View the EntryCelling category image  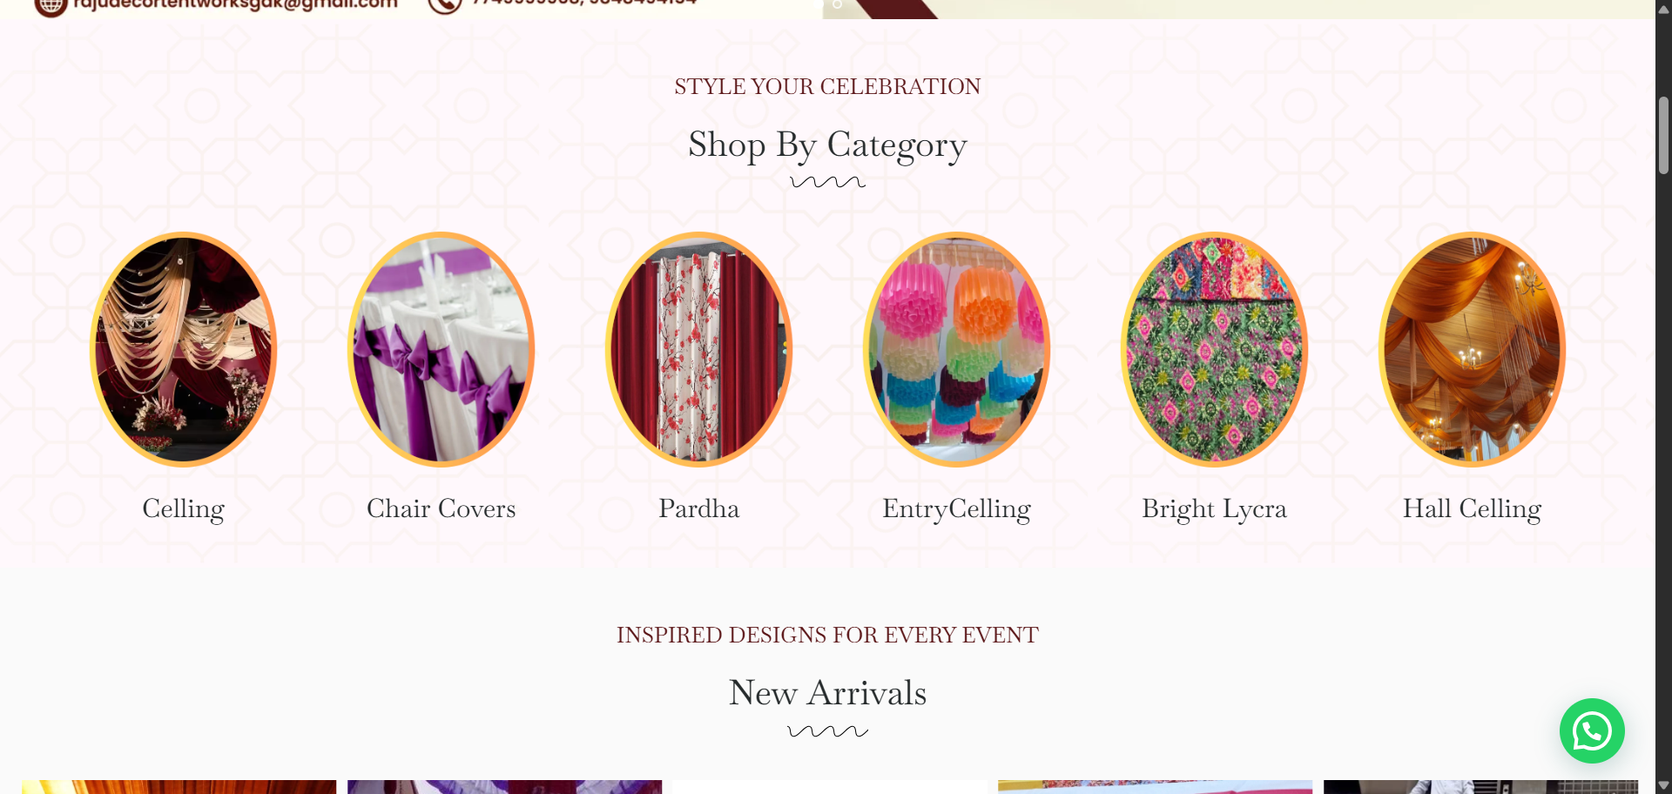956,349
